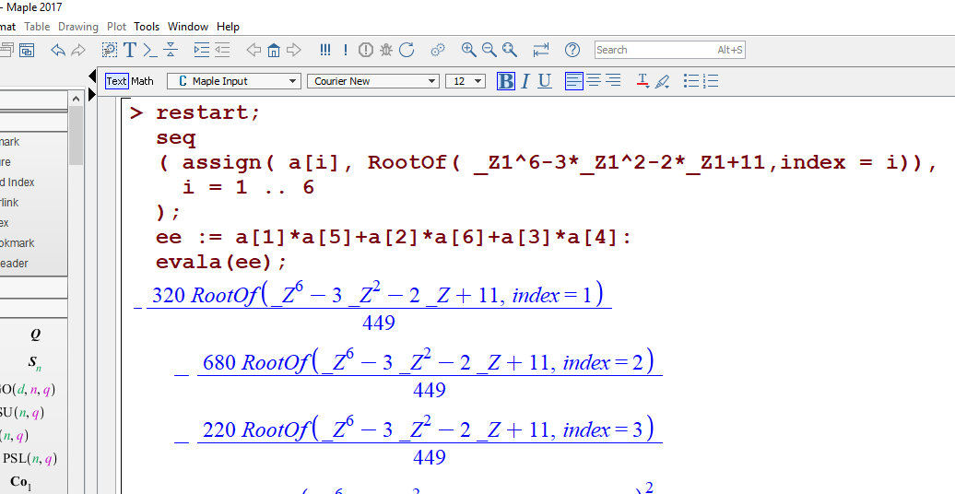Click the Zoom In magnifier icon
Image resolution: width=955 pixels, height=494 pixels.
[x=468, y=50]
